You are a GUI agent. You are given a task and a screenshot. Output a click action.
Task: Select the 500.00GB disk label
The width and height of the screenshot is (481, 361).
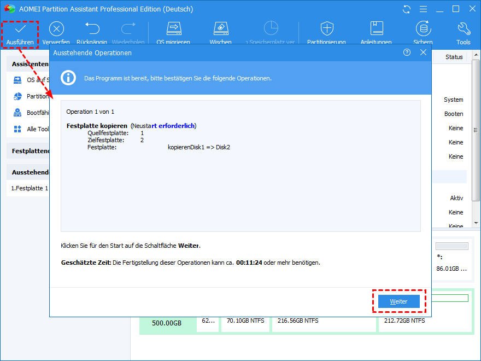point(167,323)
